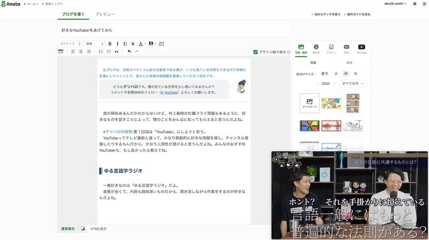Apply italic formatting in toolbar
This screenshot has height=240, width=429.
(x=117, y=44)
